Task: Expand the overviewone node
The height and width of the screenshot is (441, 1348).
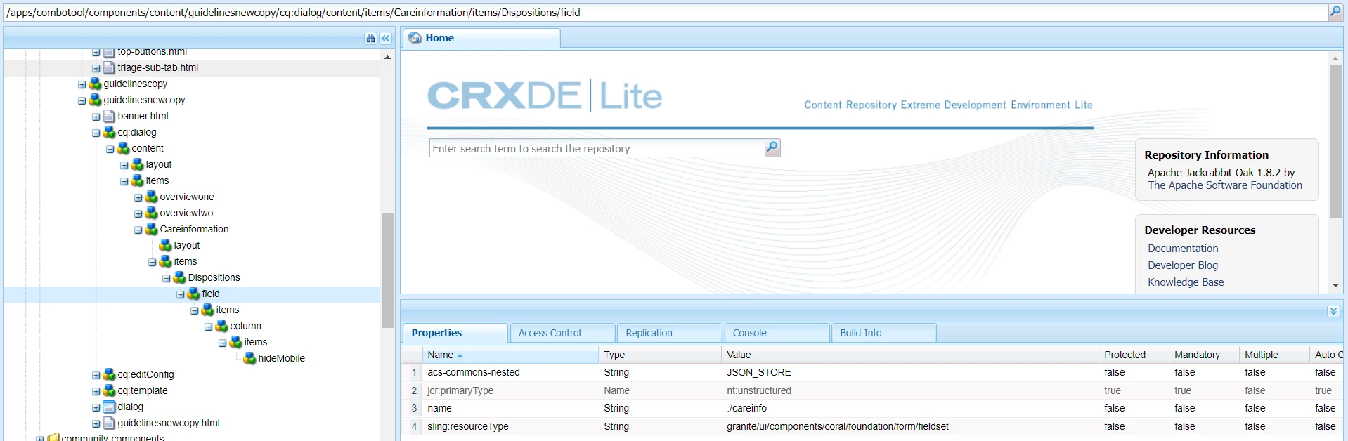Action: tap(138, 197)
